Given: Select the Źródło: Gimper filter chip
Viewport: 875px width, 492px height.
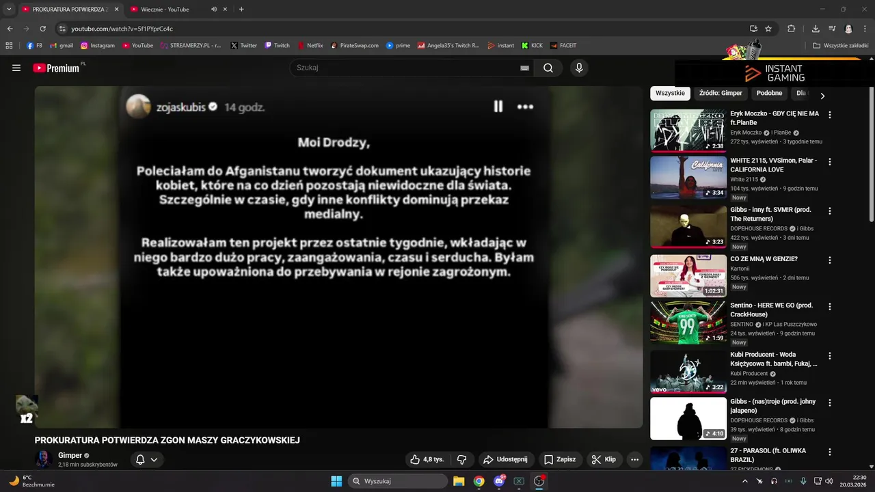Looking at the screenshot, I should (721, 93).
